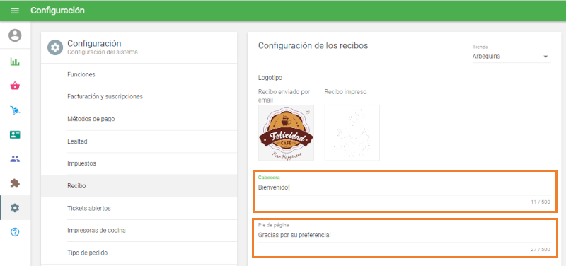Select Métodos de pago

(139, 119)
